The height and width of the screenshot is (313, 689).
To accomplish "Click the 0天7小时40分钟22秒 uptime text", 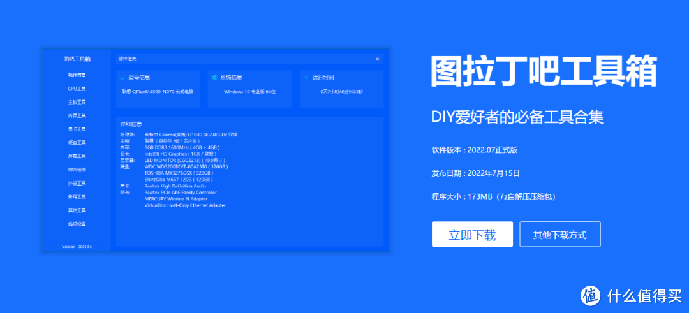I will [341, 92].
